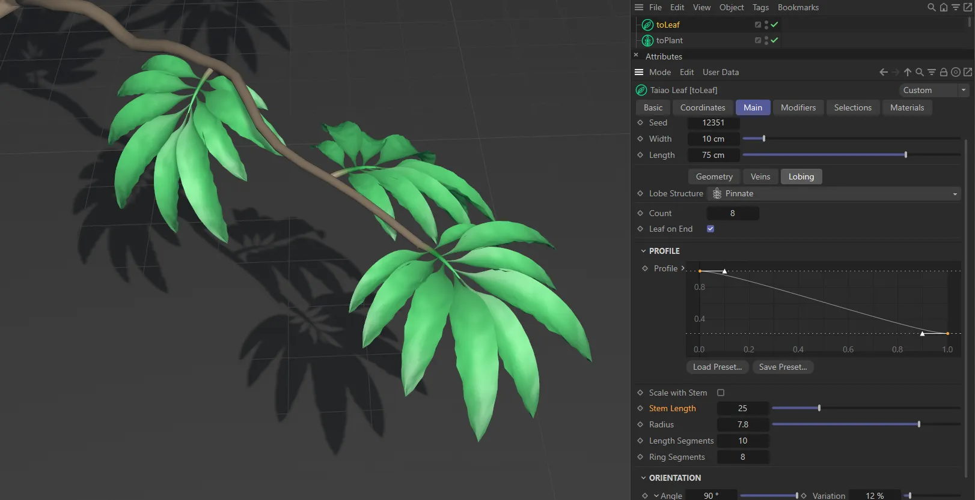
Task: Go back with Attributes left arrow
Action: tap(884, 72)
